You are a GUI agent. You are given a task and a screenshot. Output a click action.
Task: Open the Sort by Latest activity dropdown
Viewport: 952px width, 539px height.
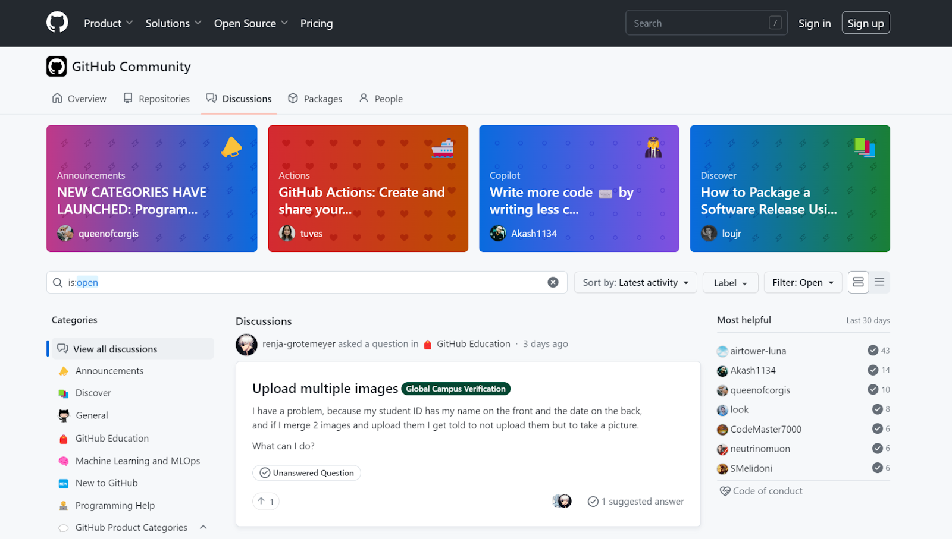click(634, 282)
